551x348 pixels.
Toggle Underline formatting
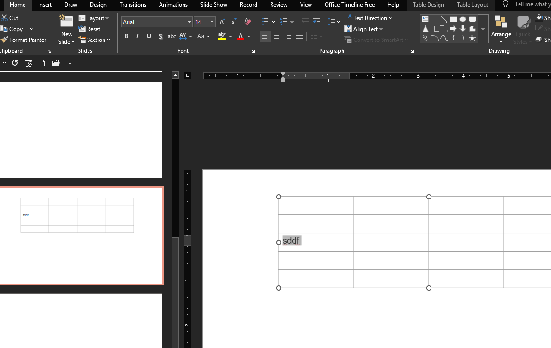point(149,37)
